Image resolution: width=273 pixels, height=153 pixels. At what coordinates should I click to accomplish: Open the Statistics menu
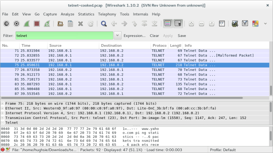pos(86,14)
